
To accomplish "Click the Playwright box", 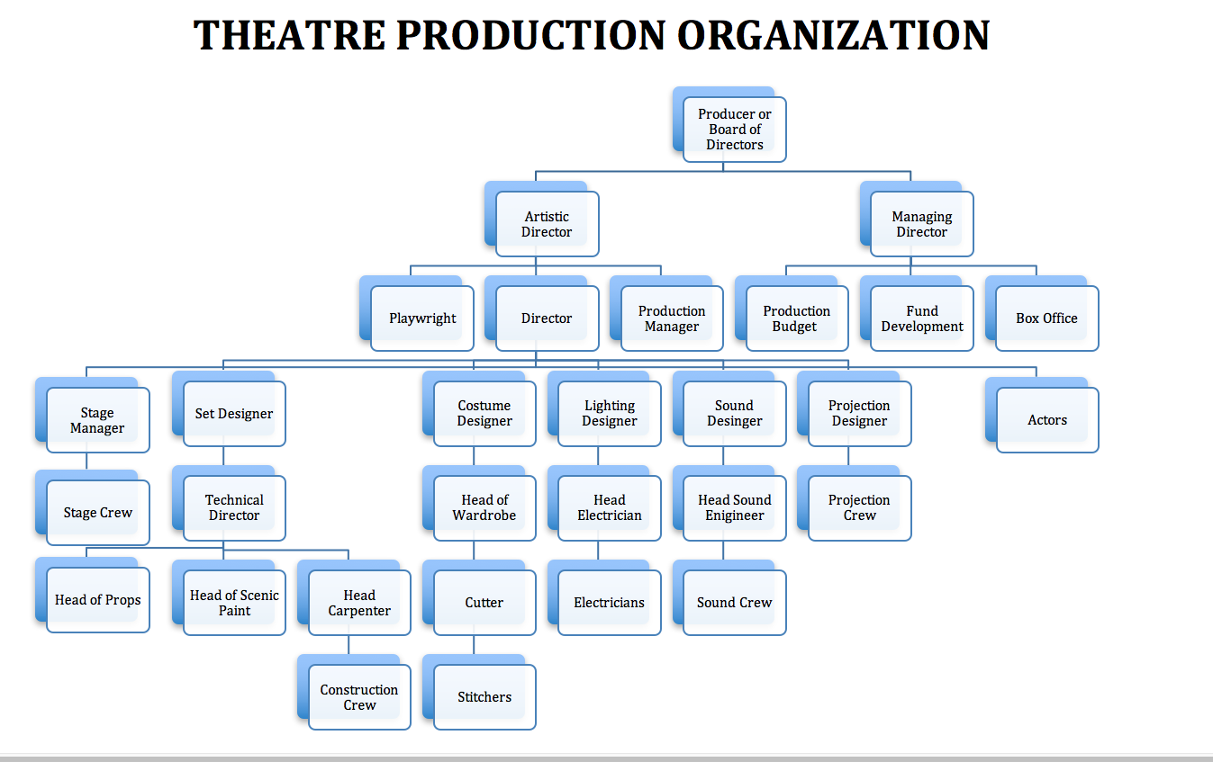I will click(422, 318).
